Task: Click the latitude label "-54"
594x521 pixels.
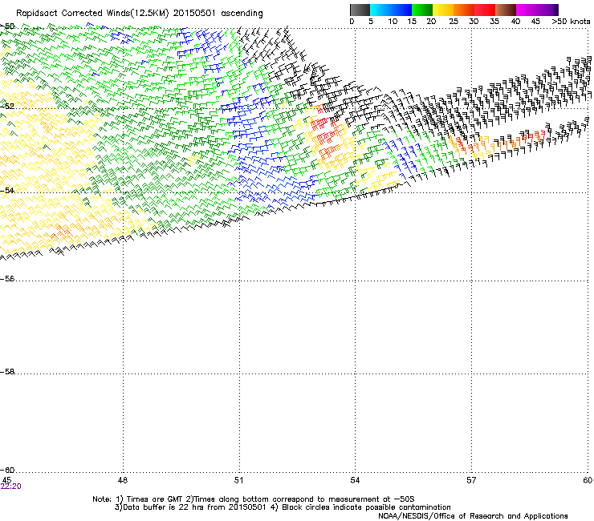Action: [x=7, y=190]
